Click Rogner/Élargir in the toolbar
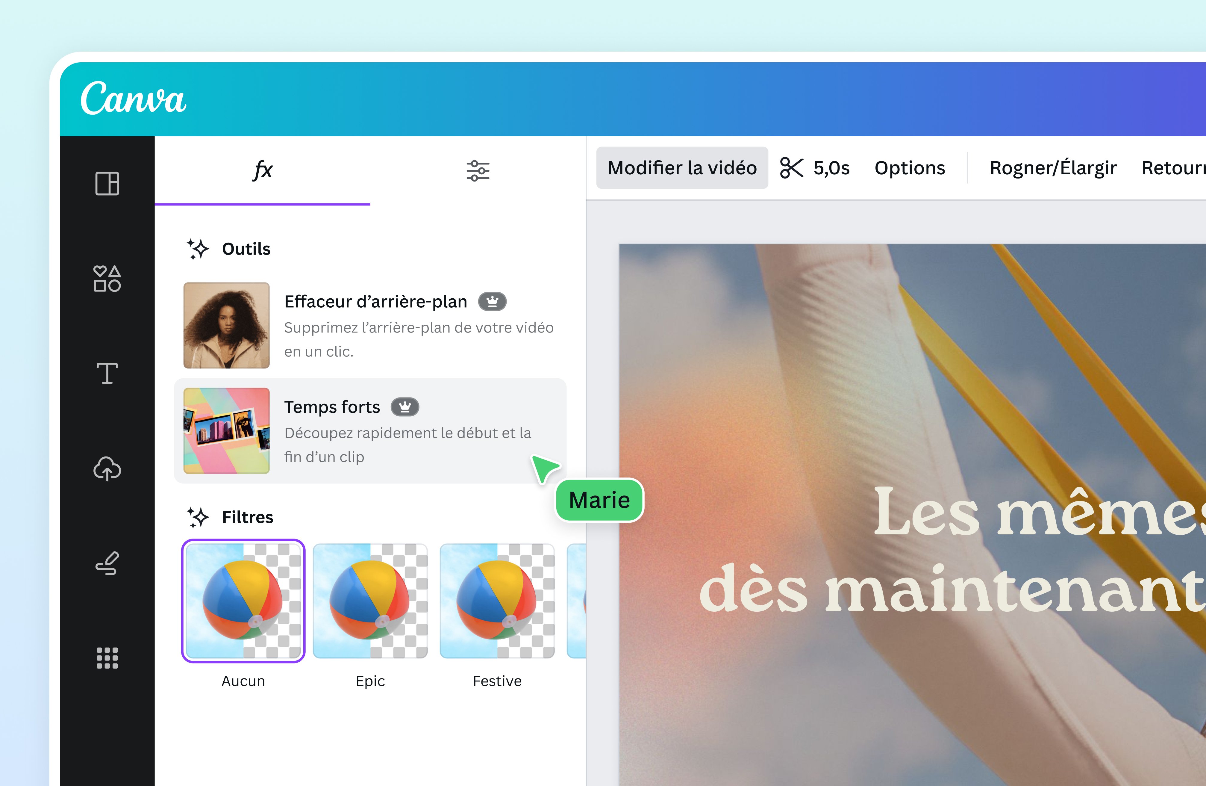The height and width of the screenshot is (786, 1206). [x=1053, y=168]
